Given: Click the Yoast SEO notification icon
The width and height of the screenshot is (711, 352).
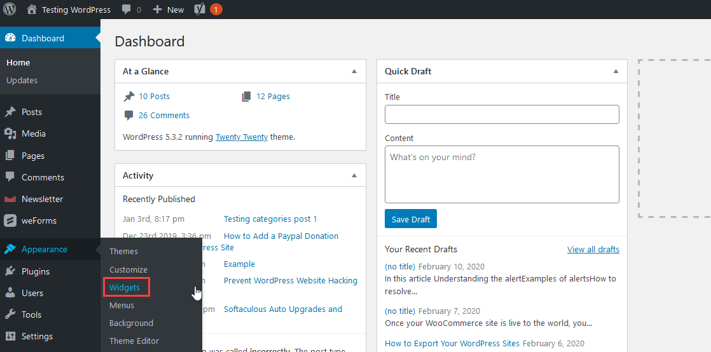Looking at the screenshot, I should click(x=200, y=10).
